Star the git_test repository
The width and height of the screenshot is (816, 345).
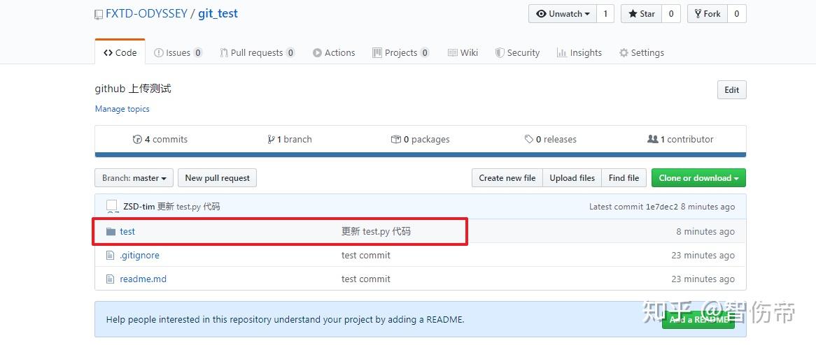point(641,14)
